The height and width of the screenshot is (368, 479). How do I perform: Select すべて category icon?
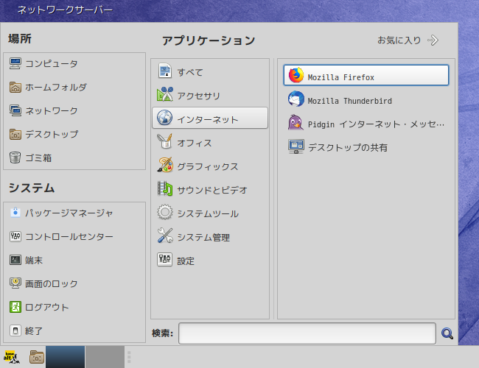[x=165, y=71]
